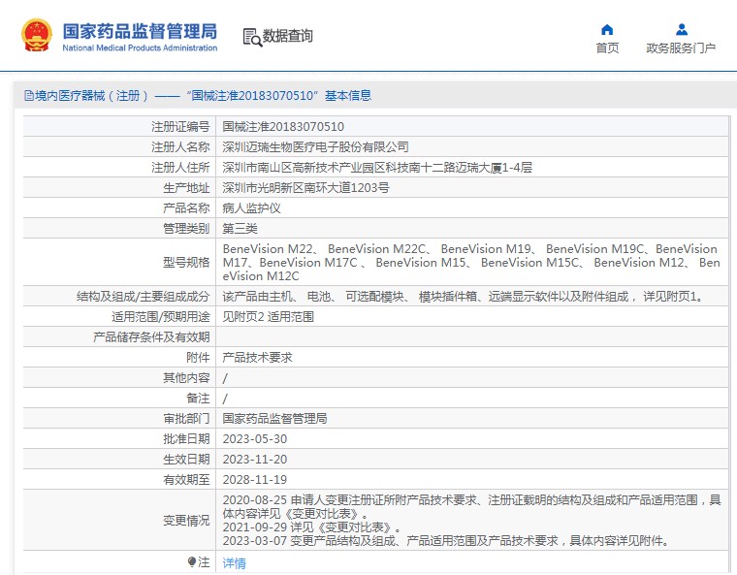Click the 备注 label
Viewport: 737px width, 575px height.
[198, 399]
